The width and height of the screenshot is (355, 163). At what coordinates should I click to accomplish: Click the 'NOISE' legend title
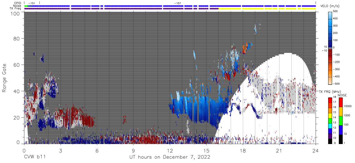(x=342, y=95)
